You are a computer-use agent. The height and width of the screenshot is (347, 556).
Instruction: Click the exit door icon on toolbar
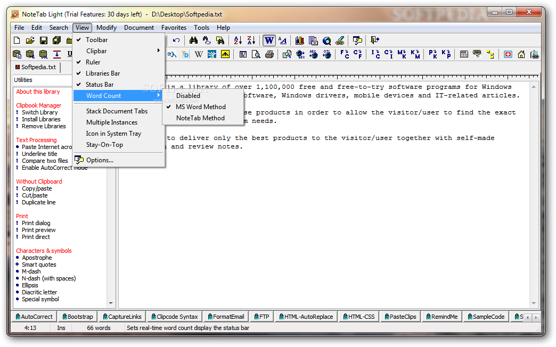tap(375, 40)
